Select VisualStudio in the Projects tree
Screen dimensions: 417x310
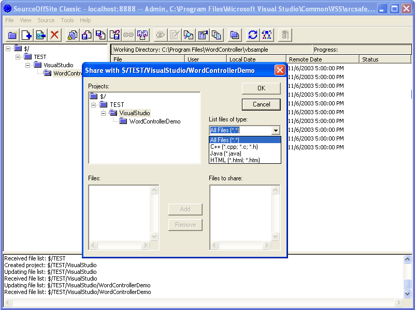(135, 113)
